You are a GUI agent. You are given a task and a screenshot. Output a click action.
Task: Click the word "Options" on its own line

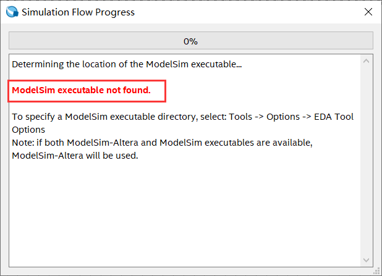coord(28,130)
